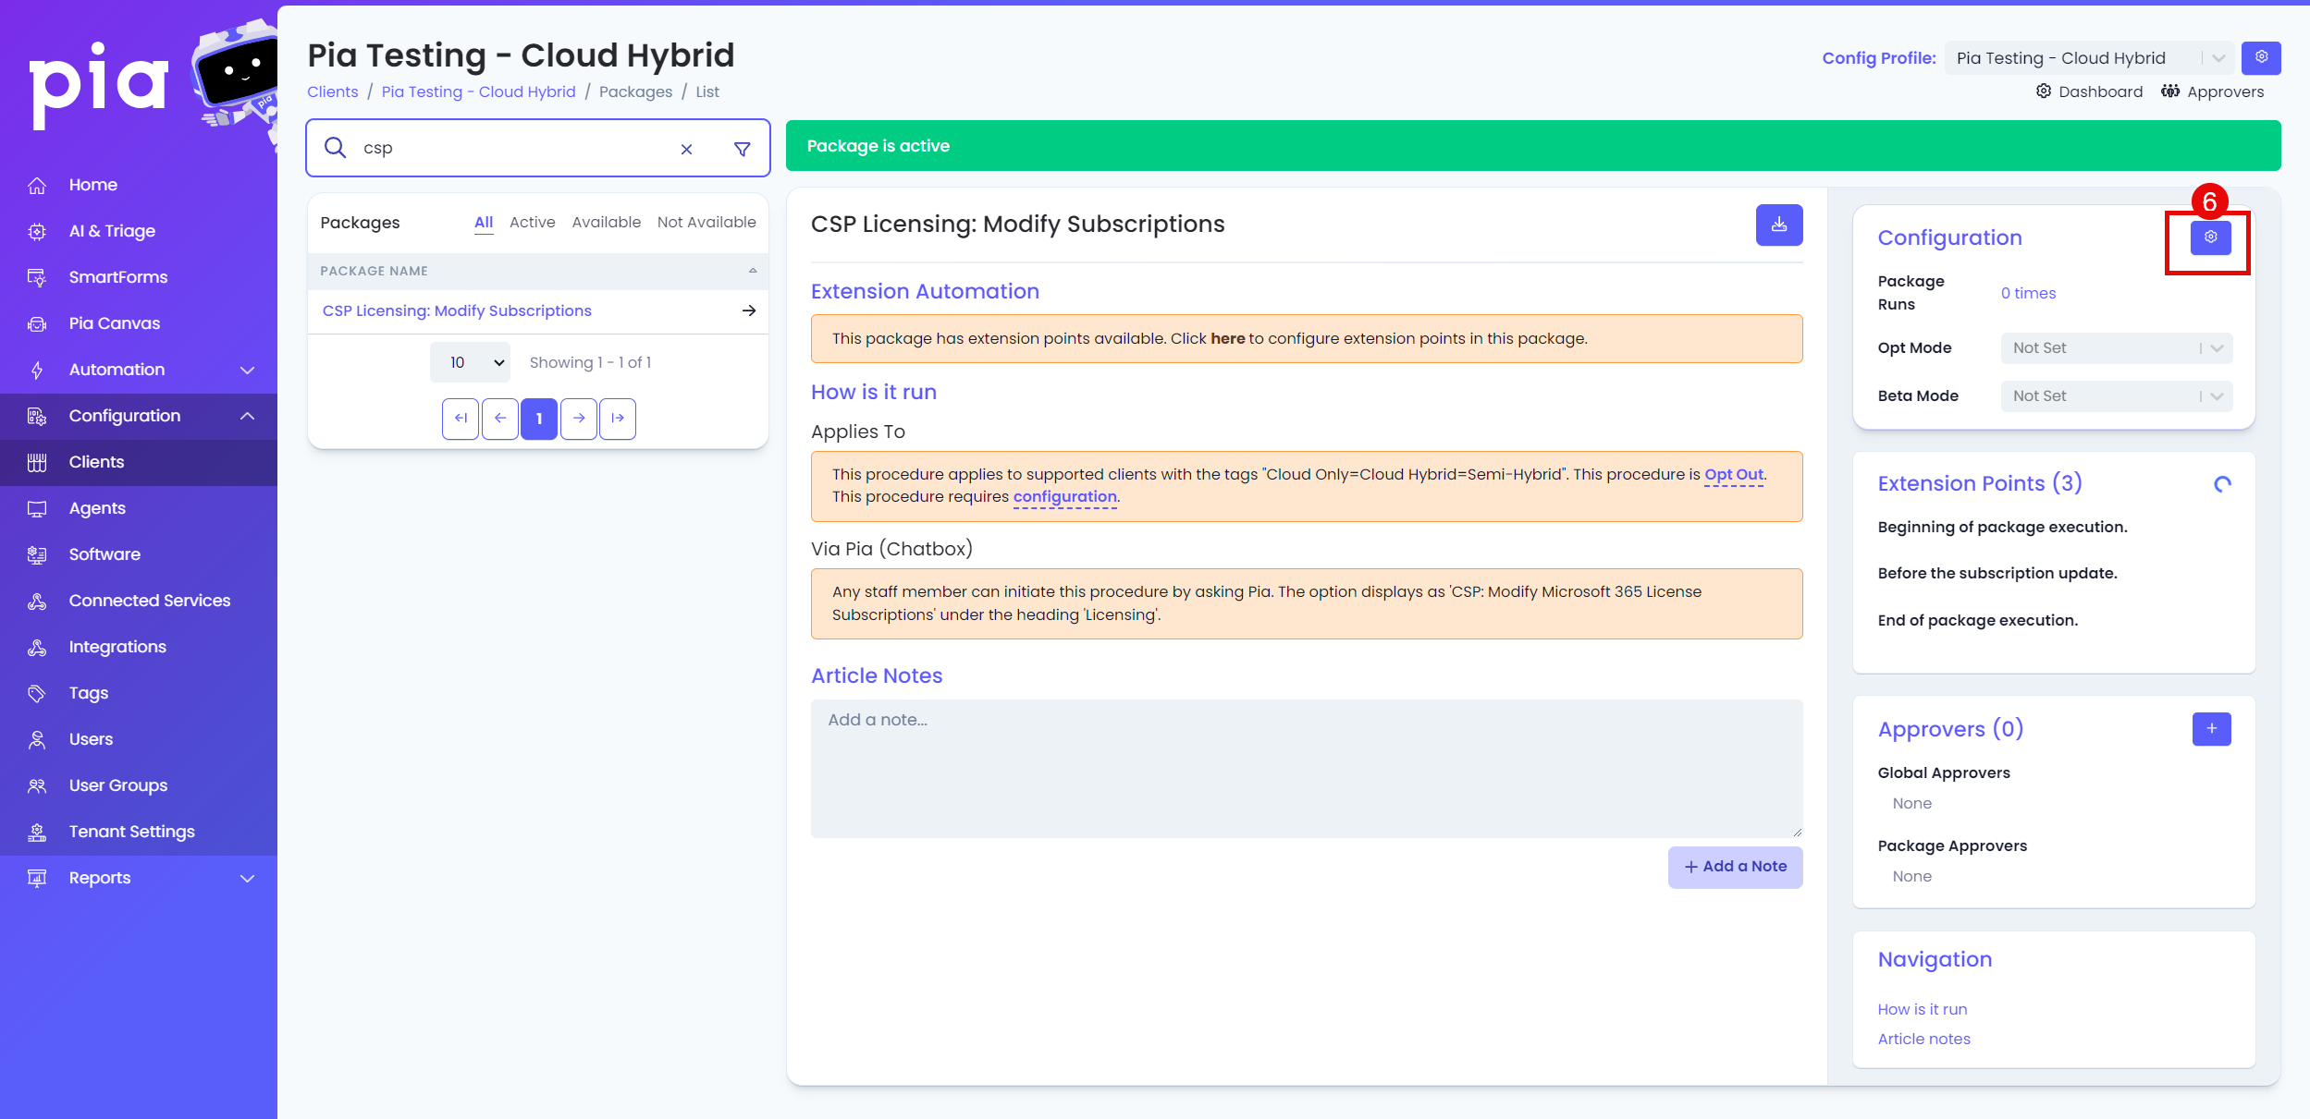2310x1119 pixels.
Task: Click the Software sidebar icon
Action: (37, 555)
